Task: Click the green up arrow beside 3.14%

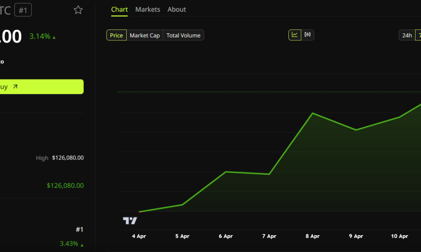Action: 54,37
